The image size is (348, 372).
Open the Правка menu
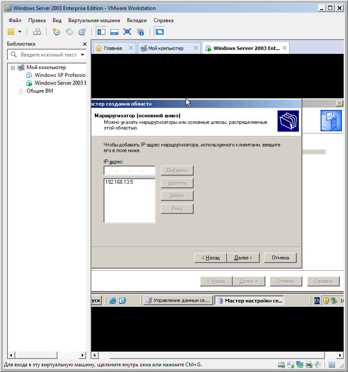coord(37,20)
